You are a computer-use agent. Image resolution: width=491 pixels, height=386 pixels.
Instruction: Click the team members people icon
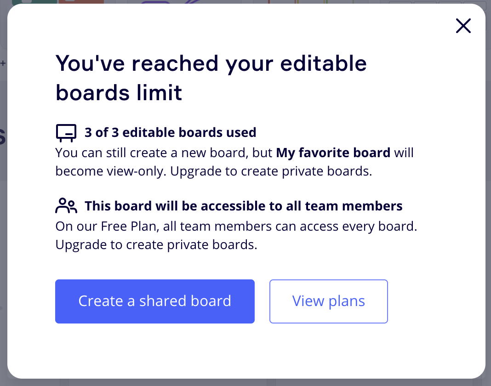66,206
